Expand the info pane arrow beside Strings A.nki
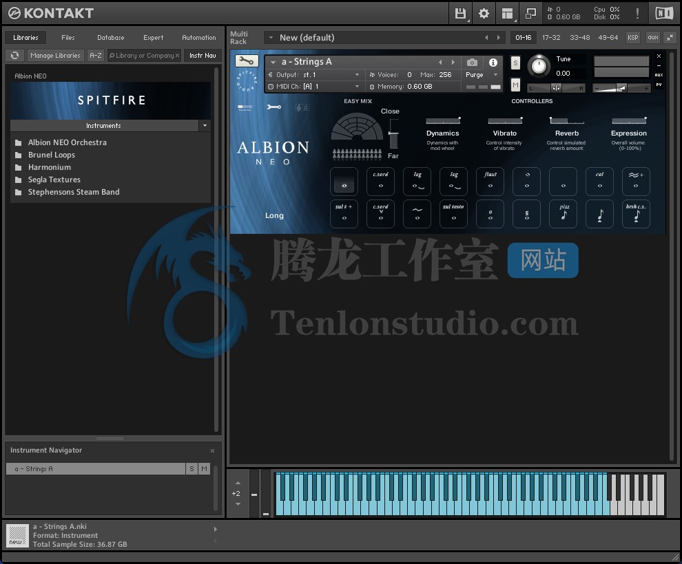The height and width of the screenshot is (564, 682). click(216, 529)
